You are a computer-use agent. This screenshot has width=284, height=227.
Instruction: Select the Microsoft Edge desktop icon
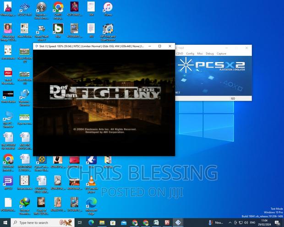(x=91, y=203)
